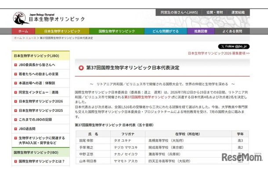This screenshot has height=175, width=268.
Task: Click the table cell 四天王寺高等学校（大阪府）
Action: [188, 161]
